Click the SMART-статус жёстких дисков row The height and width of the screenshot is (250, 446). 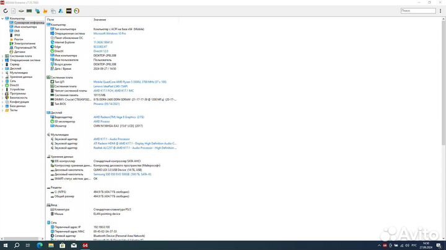tap(112, 179)
